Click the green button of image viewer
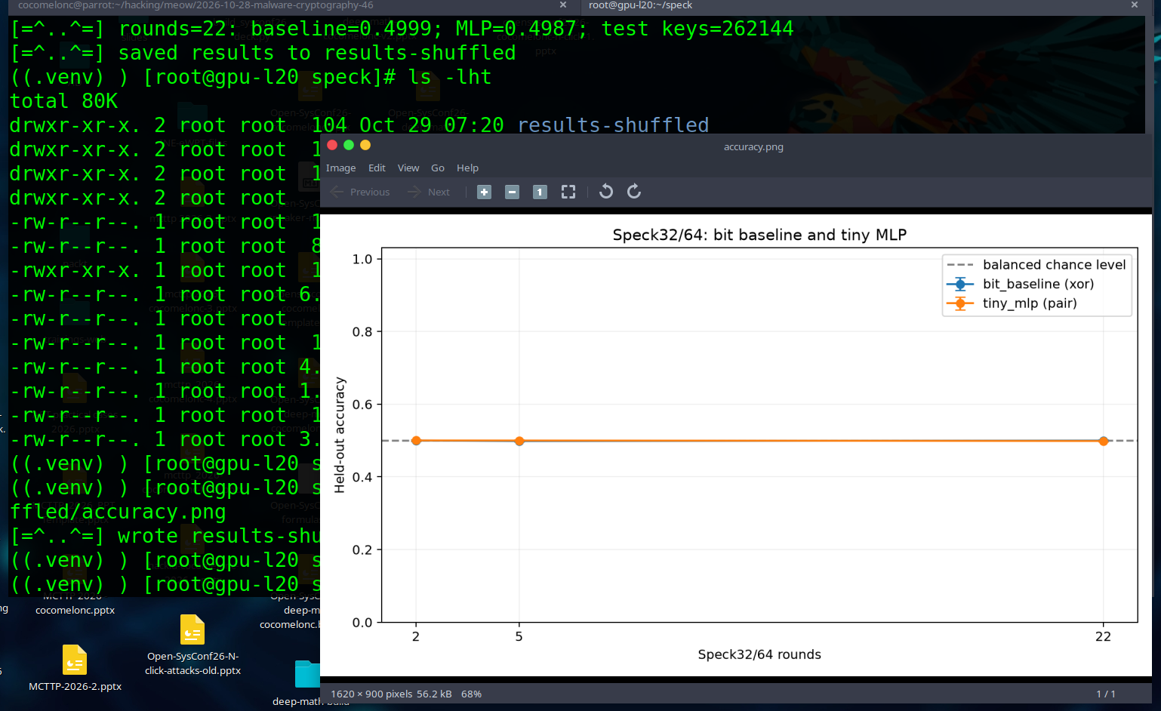The image size is (1161, 711). (x=349, y=145)
